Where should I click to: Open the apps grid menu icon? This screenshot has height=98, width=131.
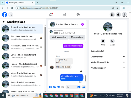point(112,15)
